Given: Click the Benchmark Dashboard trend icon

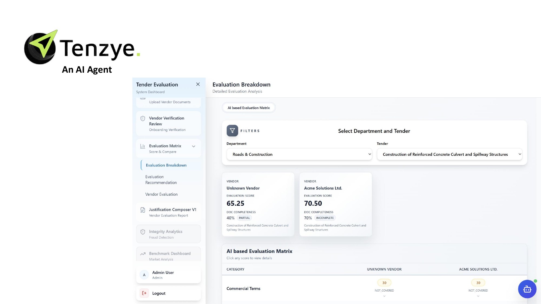Looking at the screenshot, I should click(x=143, y=254).
